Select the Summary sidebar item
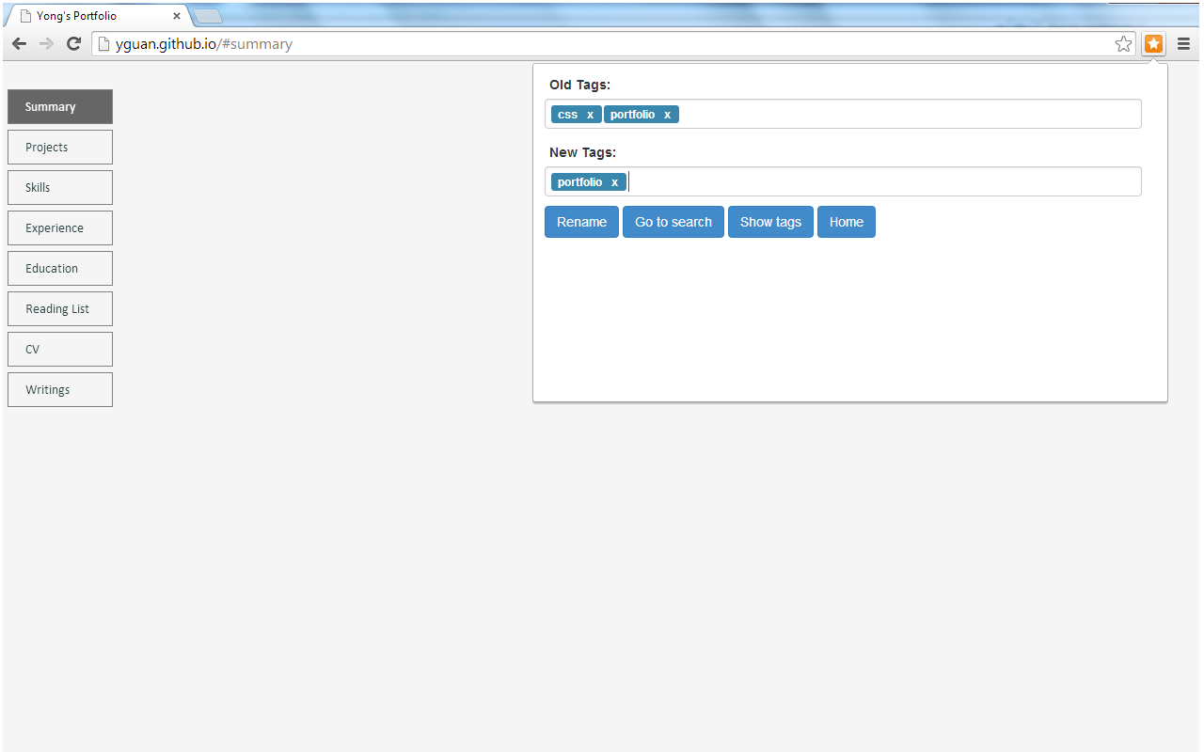Image resolution: width=1204 pixels, height=752 pixels. coord(60,107)
